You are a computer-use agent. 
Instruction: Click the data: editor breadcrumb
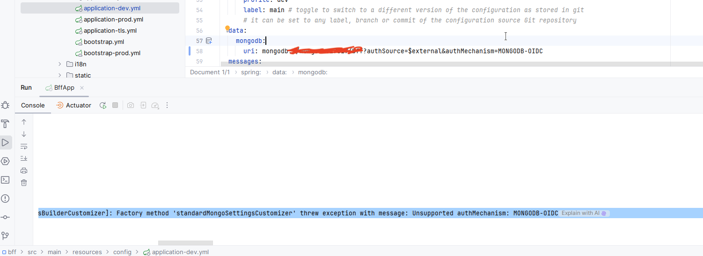279,72
